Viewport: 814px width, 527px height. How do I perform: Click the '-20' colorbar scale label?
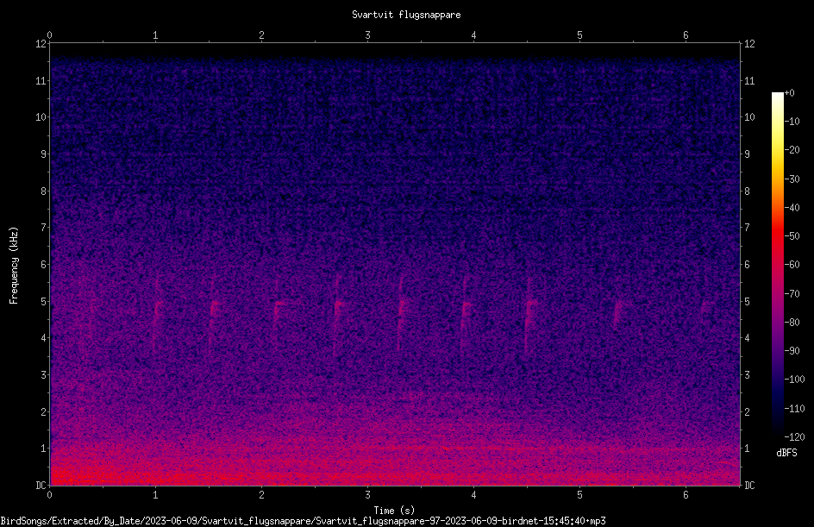point(792,150)
